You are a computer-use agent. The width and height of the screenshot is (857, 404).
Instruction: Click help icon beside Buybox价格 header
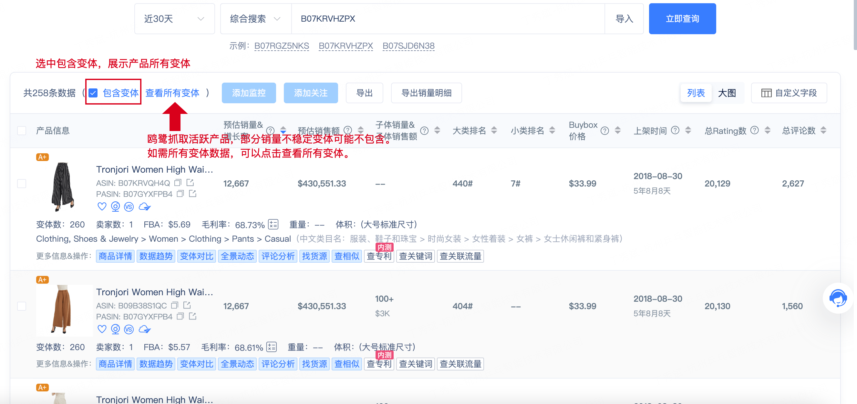click(x=604, y=131)
